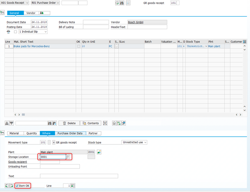Click the document icon right of fullscreen icon
This screenshot has height=192, width=250.
tap(114, 123)
